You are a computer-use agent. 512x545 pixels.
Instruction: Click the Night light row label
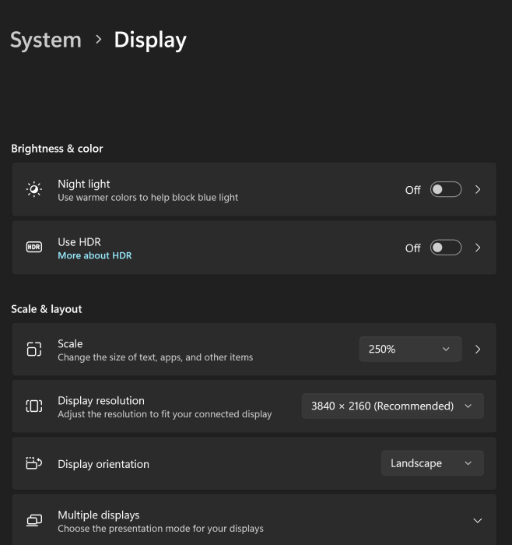point(84,184)
